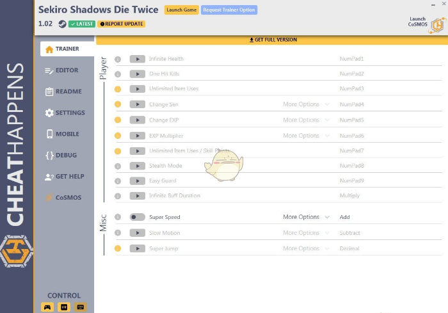Click the info icon beside Slow Motion
The width and height of the screenshot is (448, 313).
[118, 233]
